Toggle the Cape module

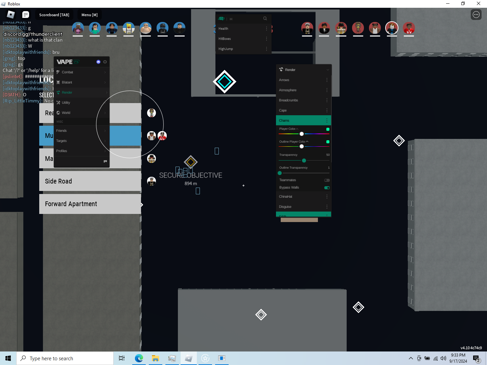[303, 110]
